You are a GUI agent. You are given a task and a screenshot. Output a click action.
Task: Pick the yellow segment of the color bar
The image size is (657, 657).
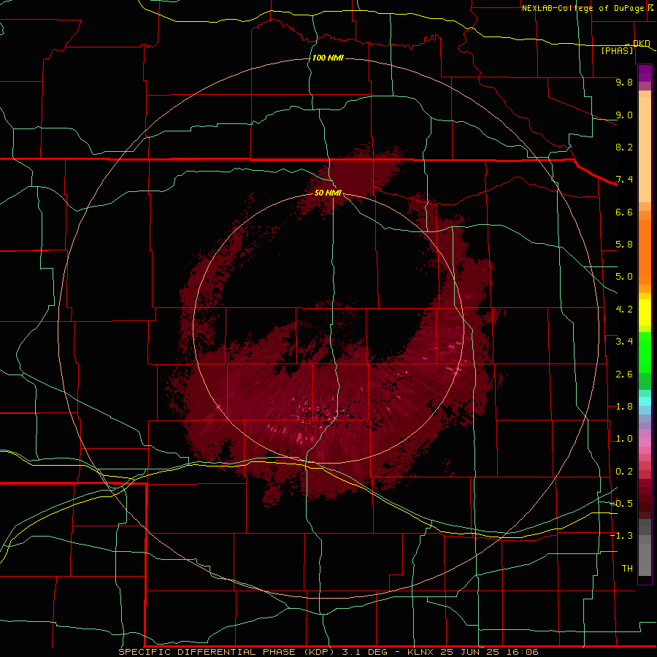(645, 312)
